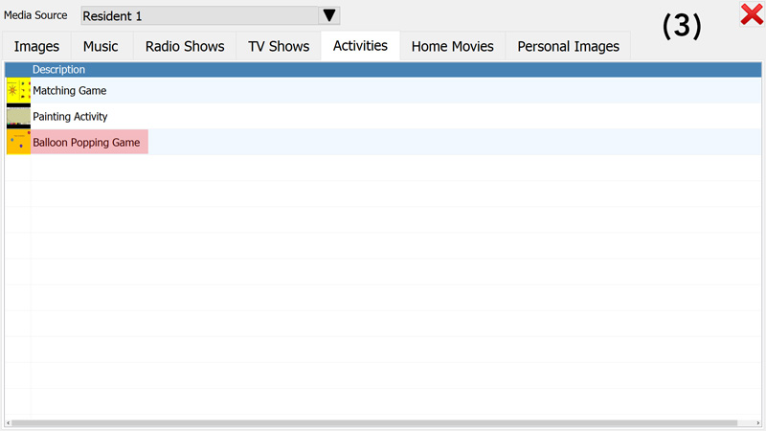The width and height of the screenshot is (766, 431).
Task: Click the horizontal scrollbar track at bottom
Action: click(x=749, y=422)
